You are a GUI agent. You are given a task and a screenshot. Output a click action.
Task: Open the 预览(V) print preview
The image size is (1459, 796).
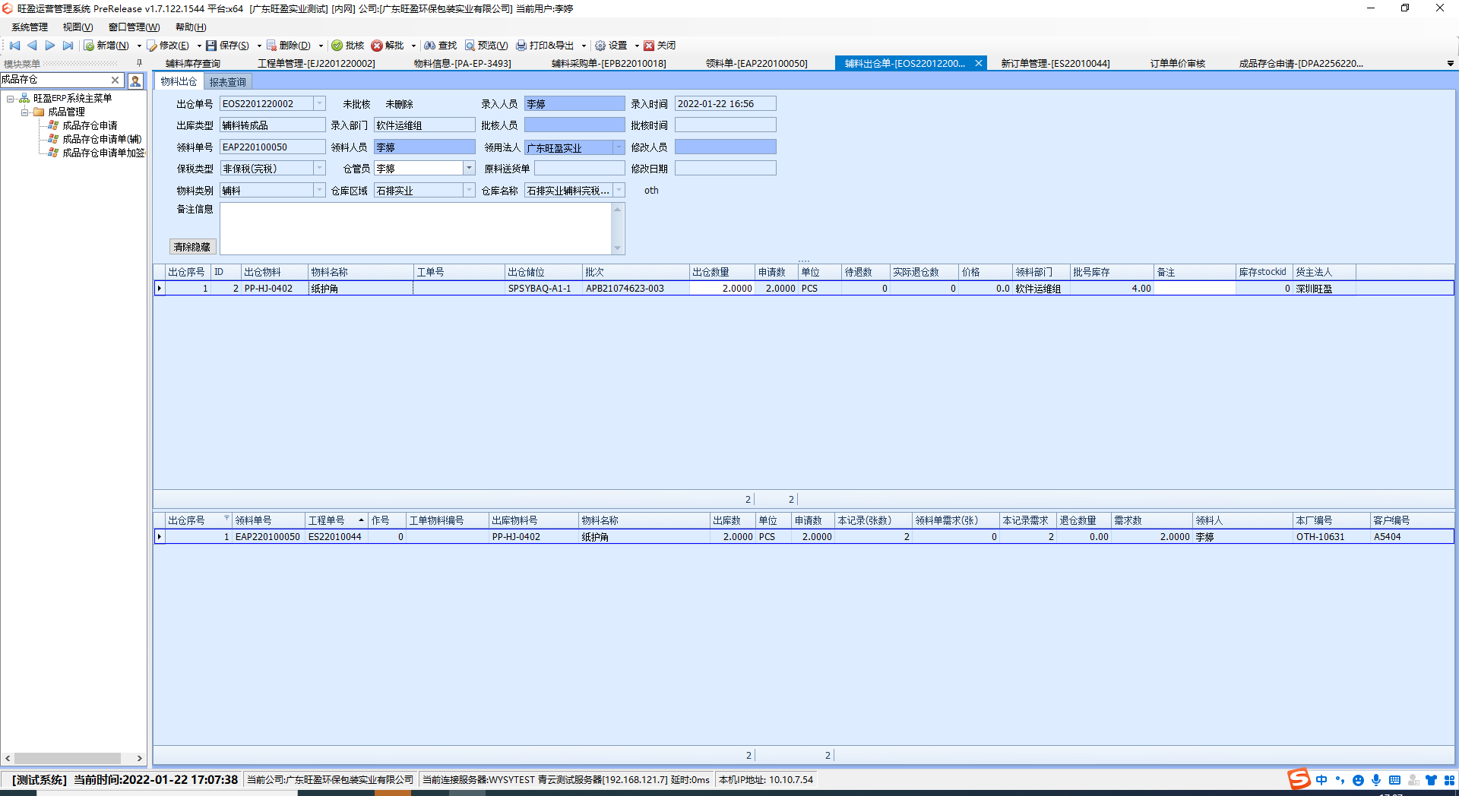pos(486,46)
